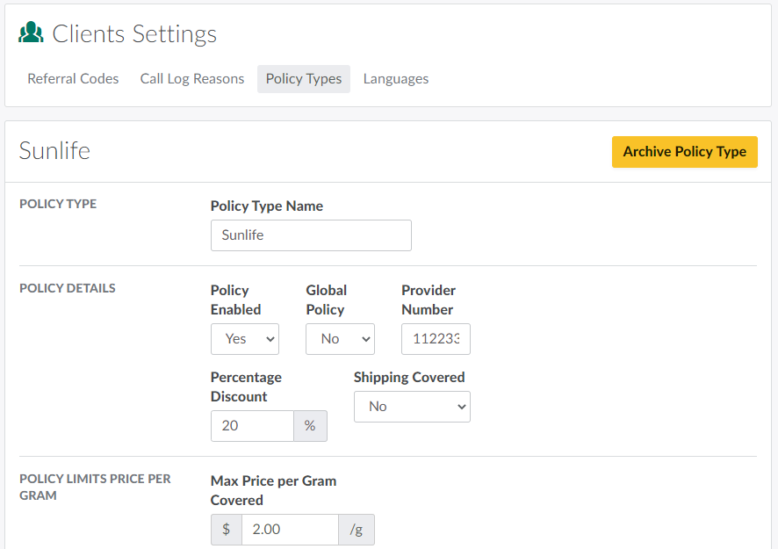The height and width of the screenshot is (549, 778).
Task: Expand the Global Policy dropdown
Action: [x=340, y=339]
